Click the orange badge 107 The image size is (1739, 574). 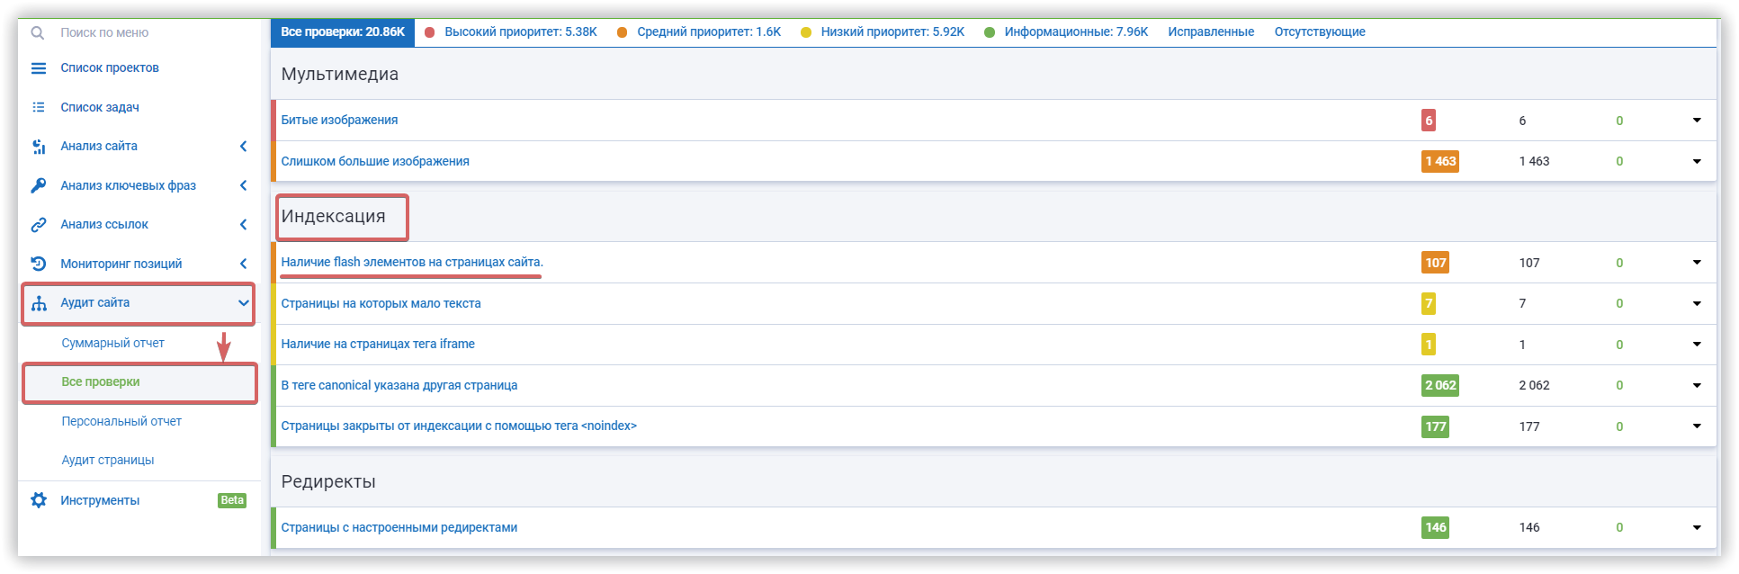click(1436, 263)
